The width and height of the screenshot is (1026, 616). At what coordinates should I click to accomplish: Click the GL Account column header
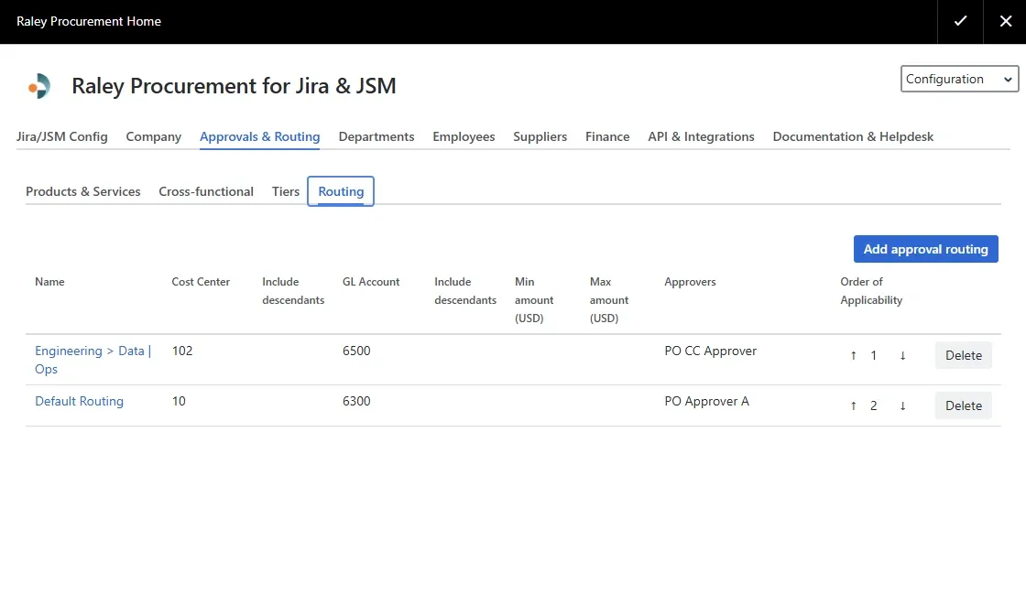click(x=371, y=282)
